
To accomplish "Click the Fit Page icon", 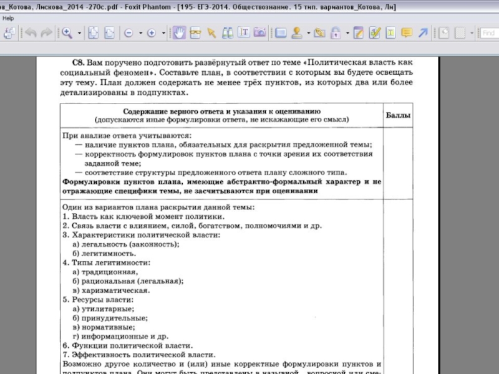I will point(93,33).
